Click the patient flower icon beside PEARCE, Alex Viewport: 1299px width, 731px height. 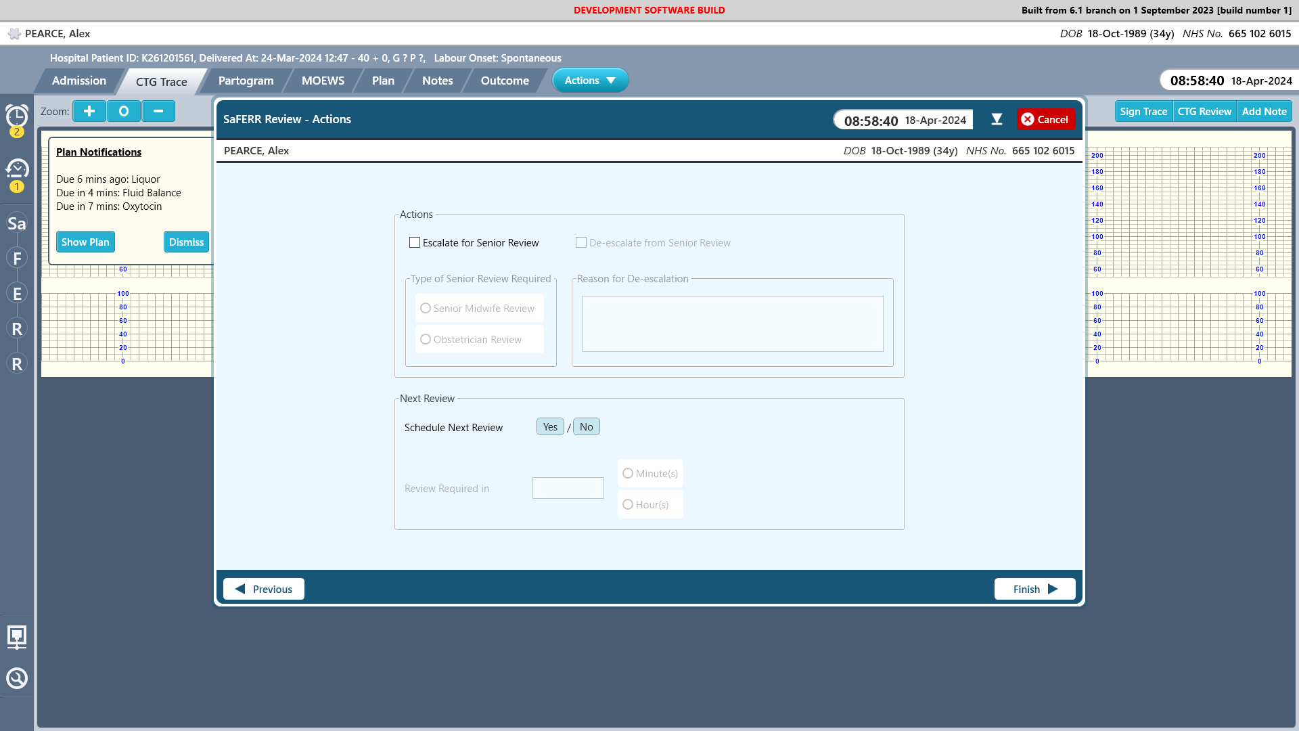coord(14,34)
